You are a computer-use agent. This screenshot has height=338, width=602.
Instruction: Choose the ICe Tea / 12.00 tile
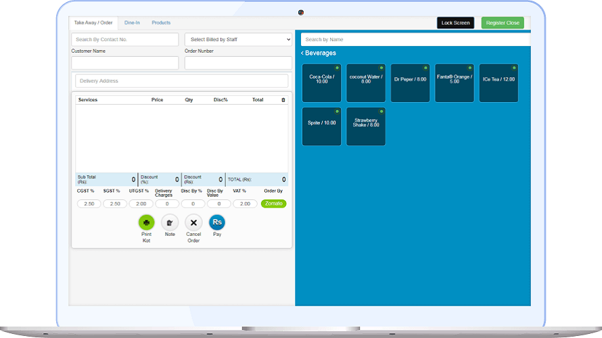coord(499,83)
